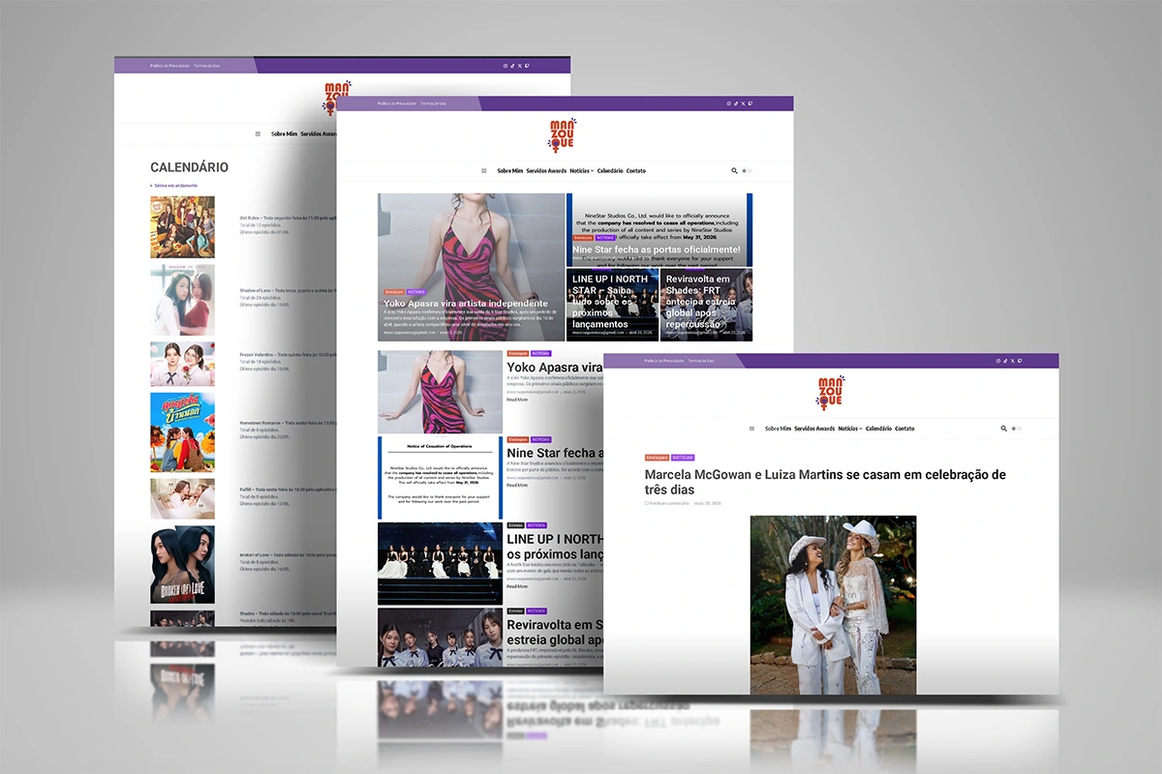The height and width of the screenshot is (774, 1162).
Task: Open Frozen Valentine poster on calendar page
Action: (x=182, y=364)
